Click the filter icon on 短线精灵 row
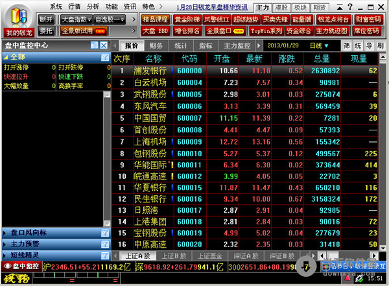This screenshot has width=389, height=286. coord(105,256)
